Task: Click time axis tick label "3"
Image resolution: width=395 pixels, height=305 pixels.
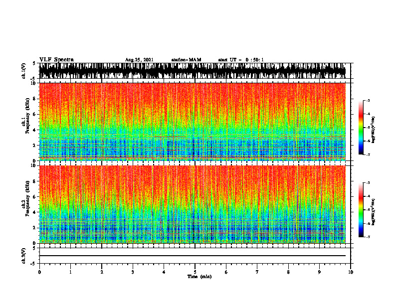Action: pos(133,272)
